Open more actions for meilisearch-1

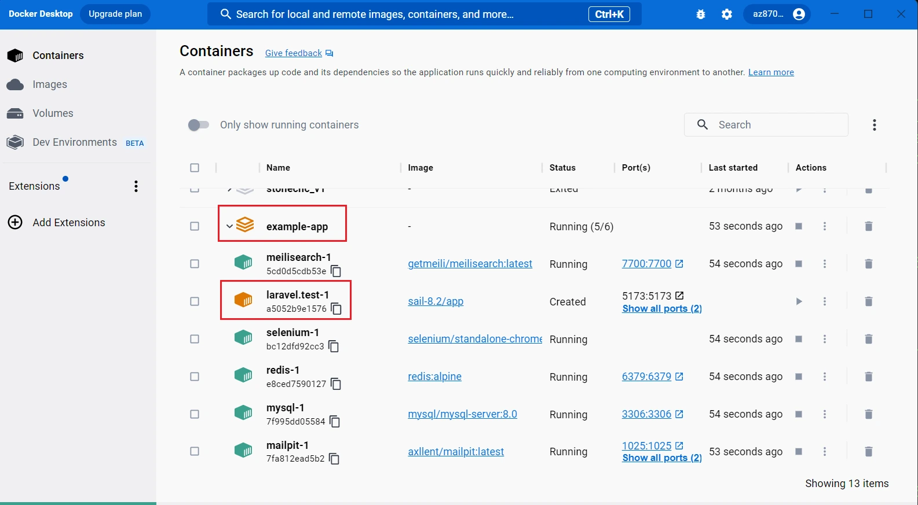pos(825,264)
